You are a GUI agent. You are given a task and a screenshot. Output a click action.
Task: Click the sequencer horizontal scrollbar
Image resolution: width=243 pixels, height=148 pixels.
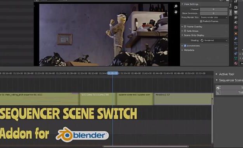coord(146,146)
